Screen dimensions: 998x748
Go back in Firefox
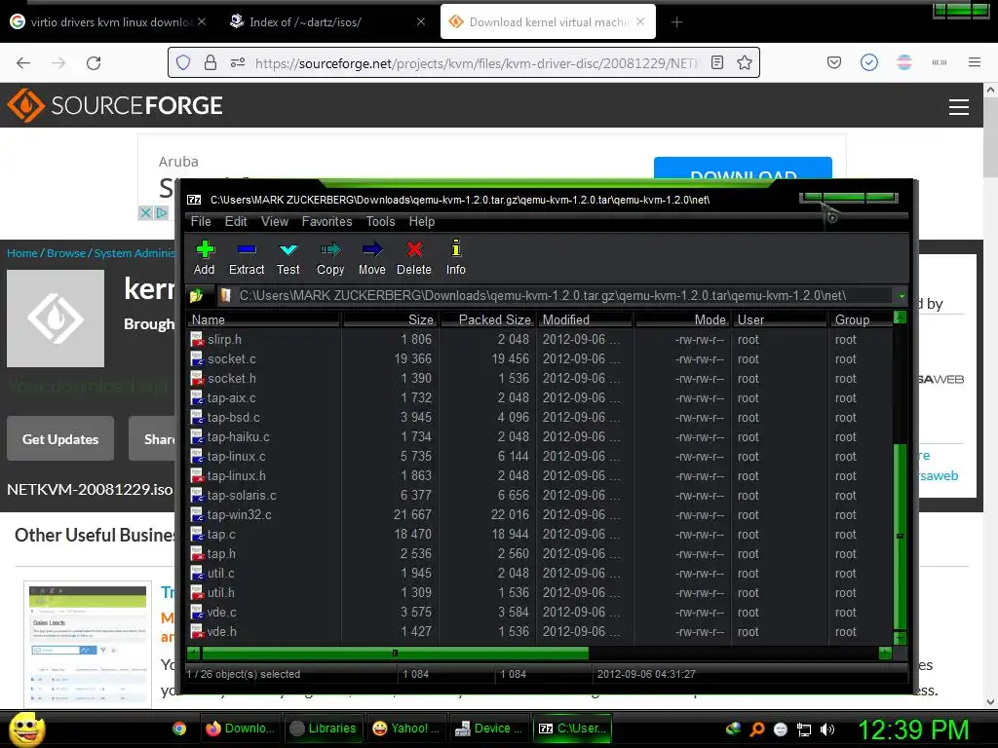(x=23, y=62)
